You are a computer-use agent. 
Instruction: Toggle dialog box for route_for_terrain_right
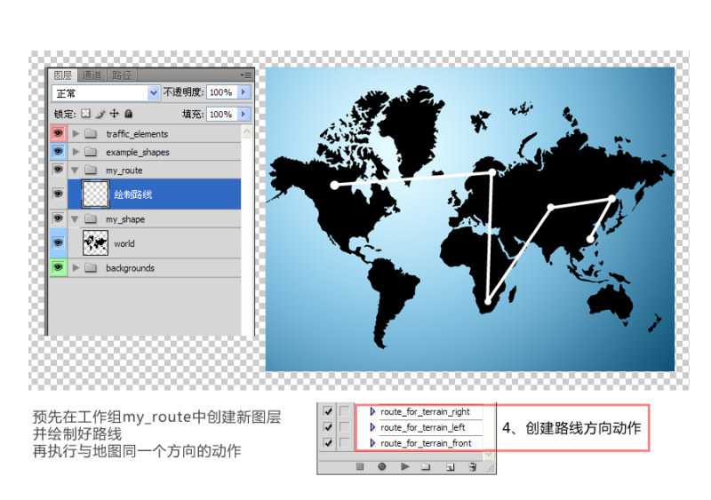[344, 411]
